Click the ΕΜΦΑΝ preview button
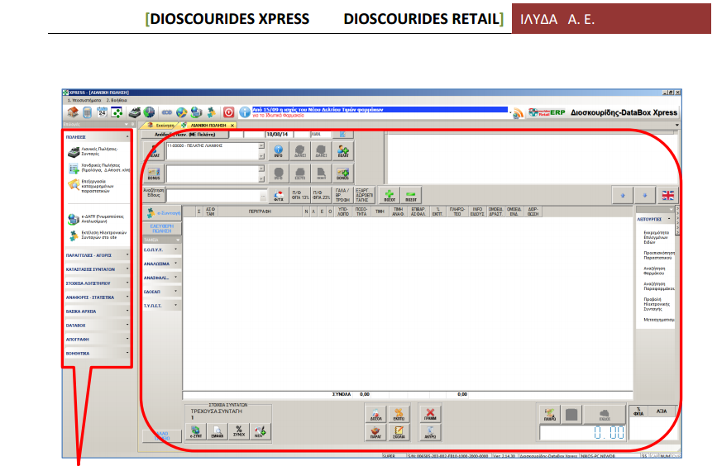The width and height of the screenshot is (717, 466). coord(217,432)
